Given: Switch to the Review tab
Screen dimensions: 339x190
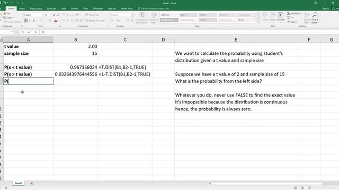Looking at the screenshot, I should [74, 8].
